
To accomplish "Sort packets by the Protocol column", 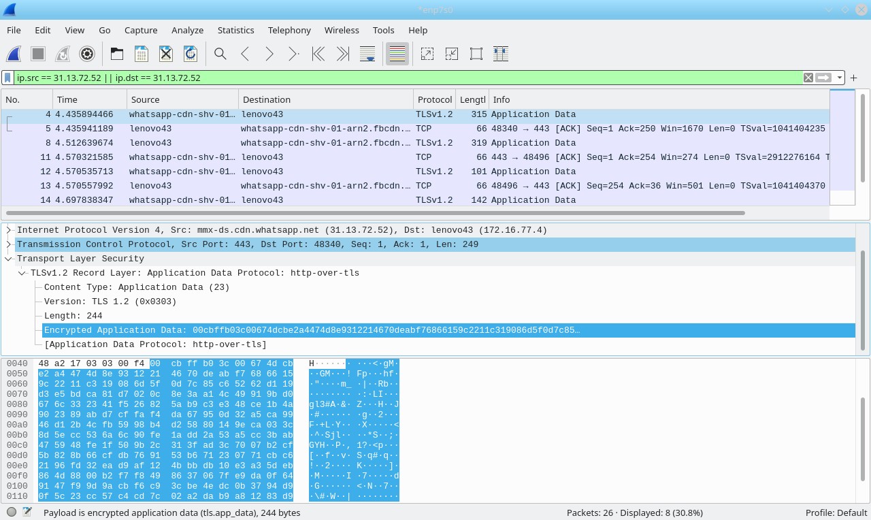I will (x=435, y=99).
